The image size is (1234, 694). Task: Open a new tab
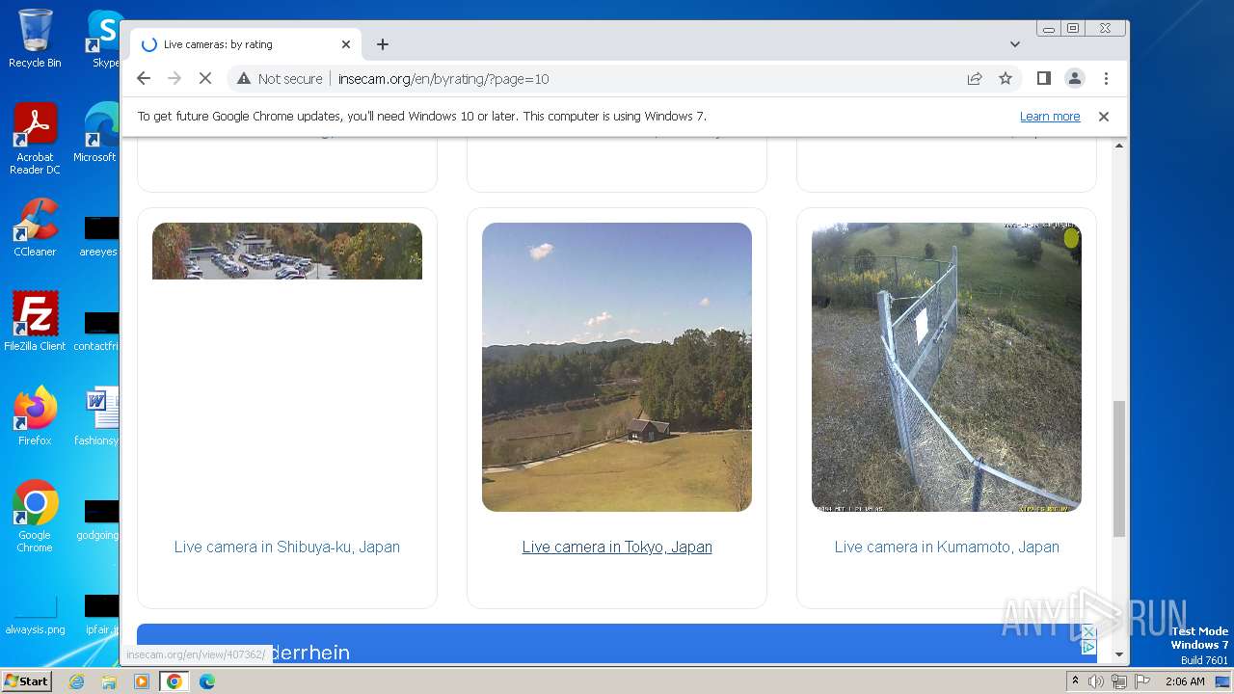pyautogui.click(x=383, y=44)
